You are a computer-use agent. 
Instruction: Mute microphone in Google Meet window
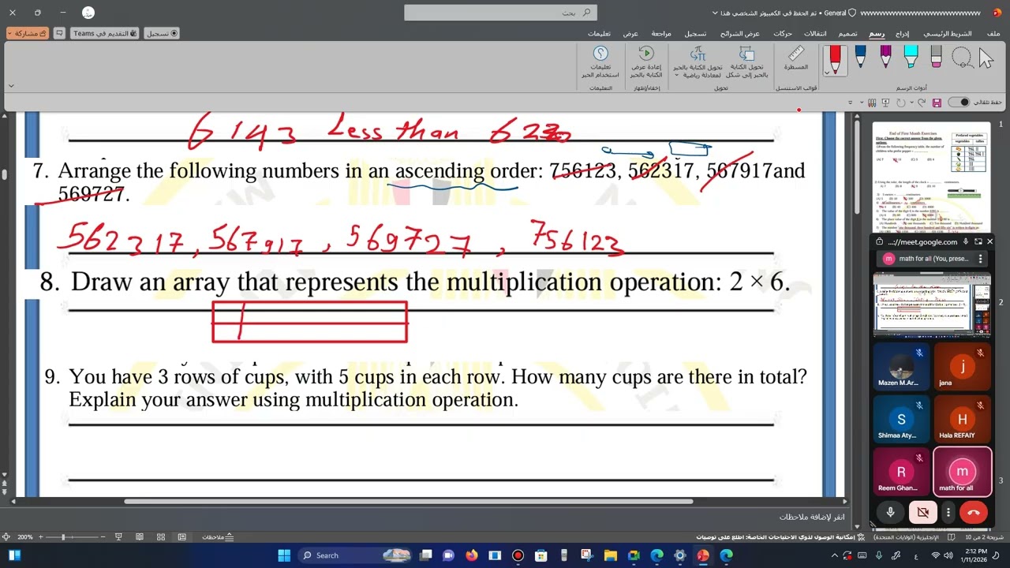(890, 512)
